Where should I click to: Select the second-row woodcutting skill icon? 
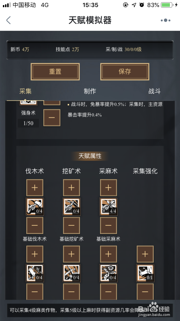(x=35, y=273)
